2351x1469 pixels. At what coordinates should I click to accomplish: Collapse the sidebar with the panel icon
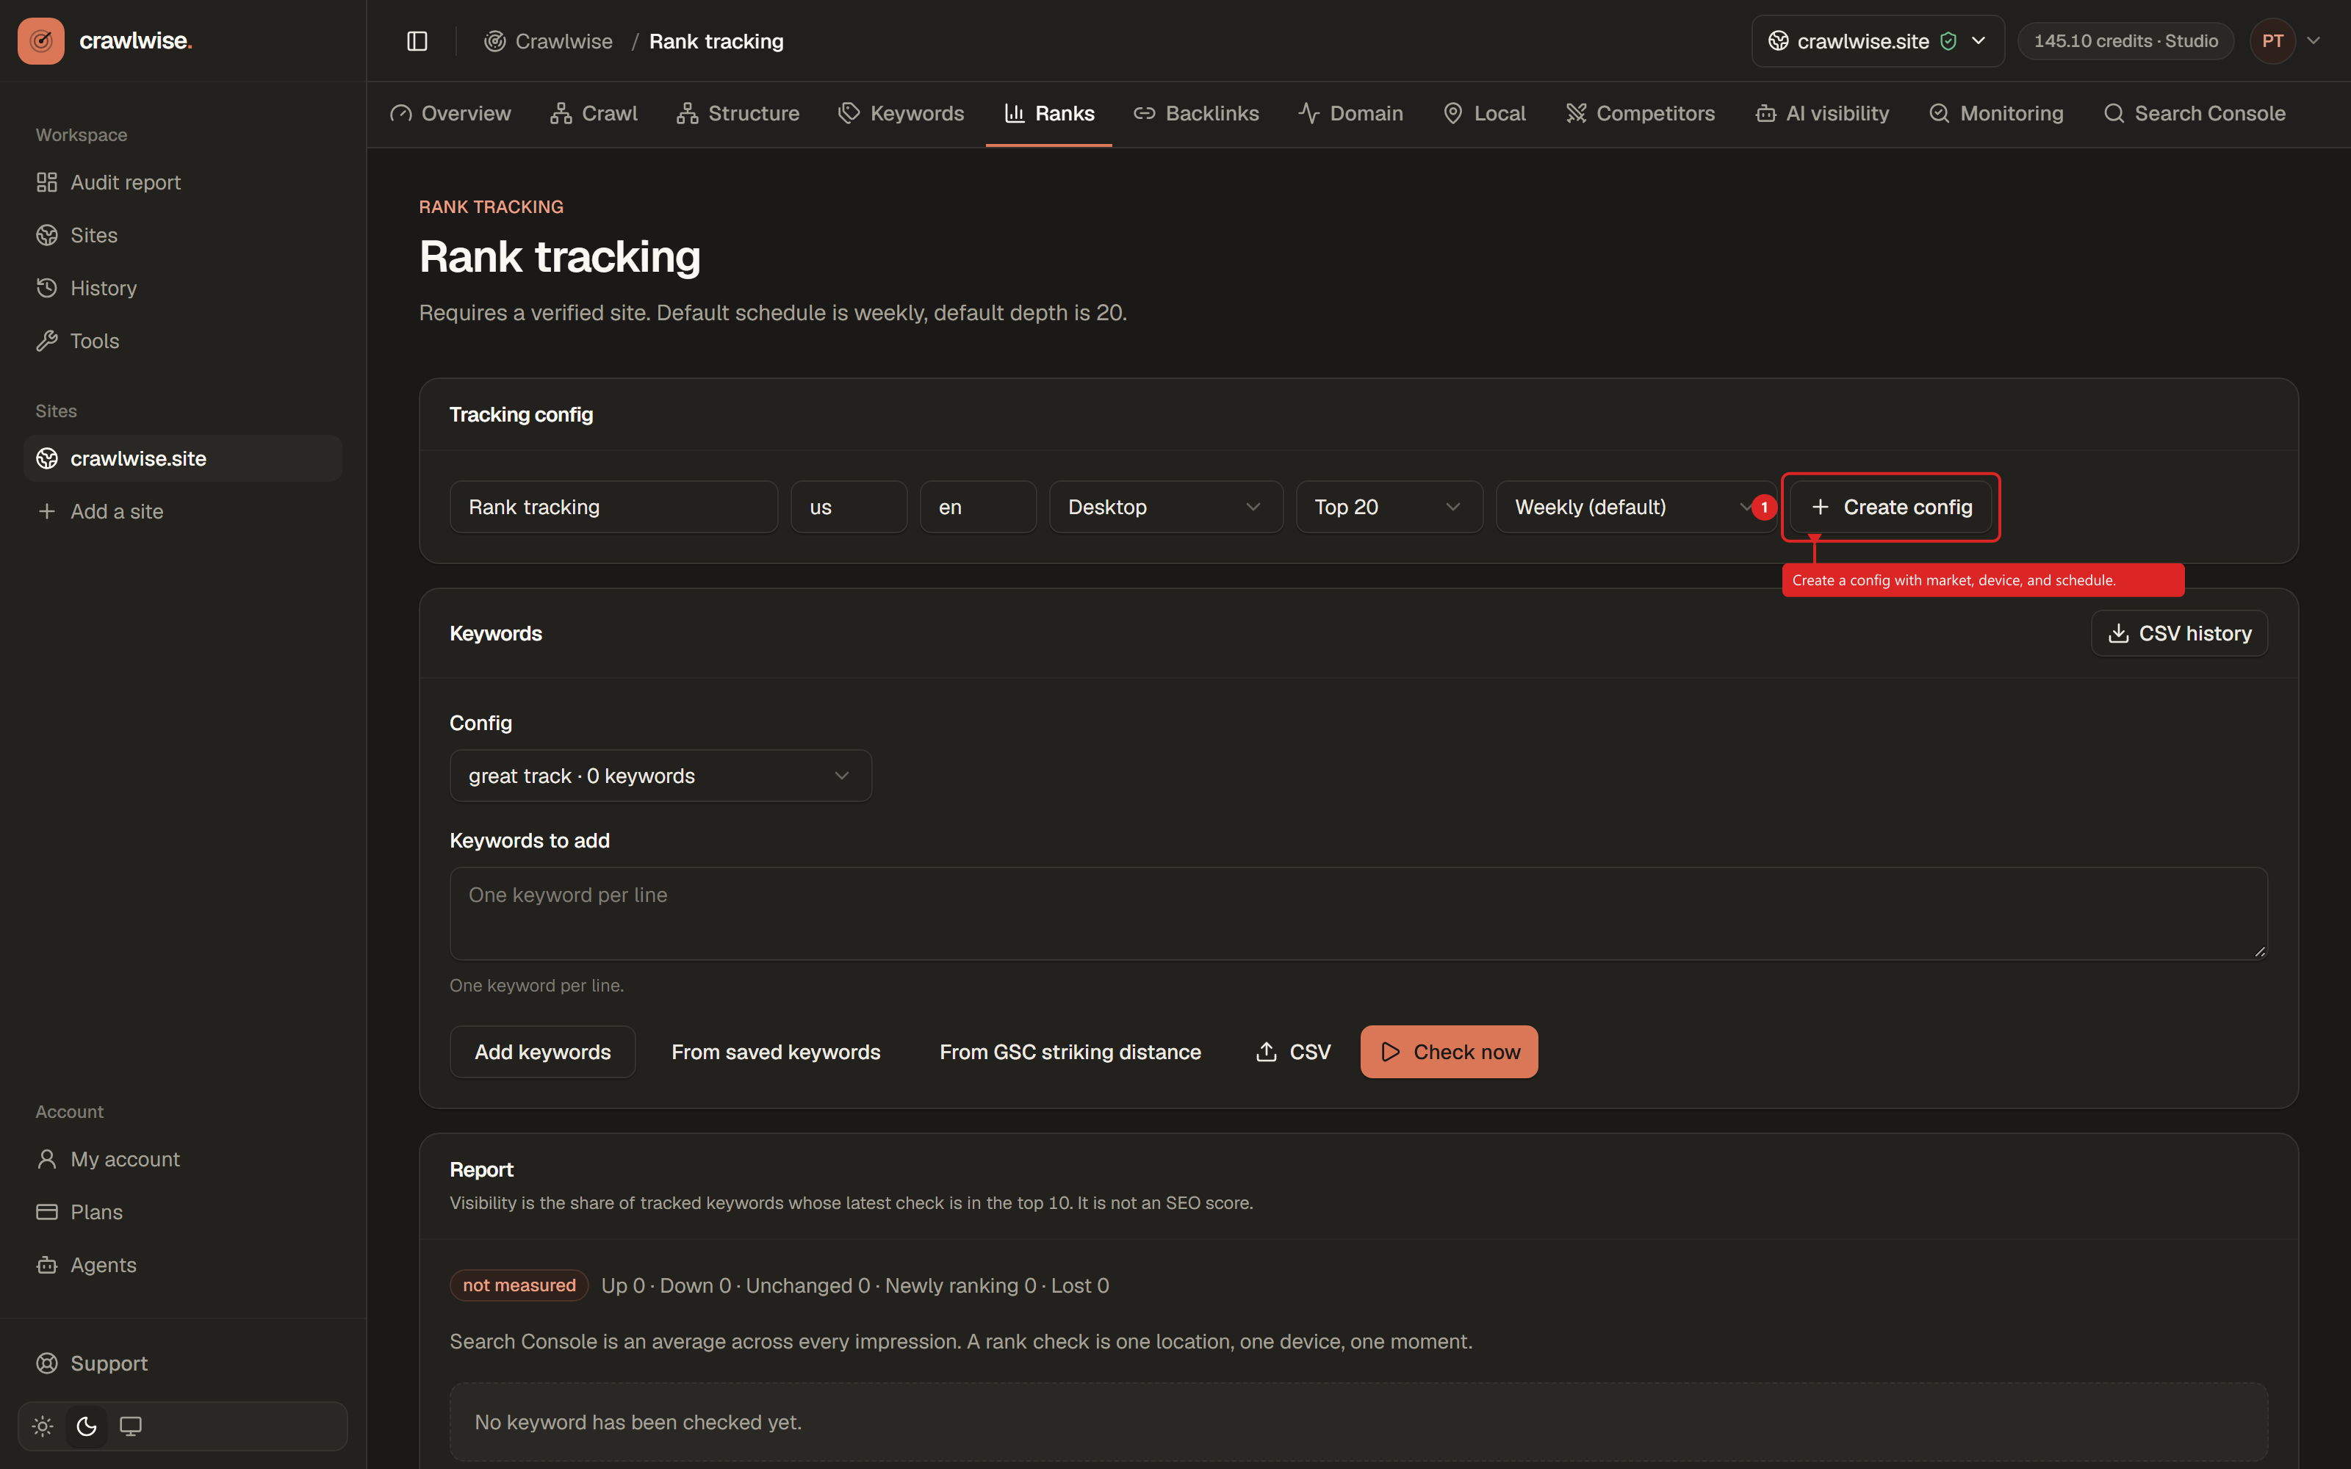pos(417,41)
